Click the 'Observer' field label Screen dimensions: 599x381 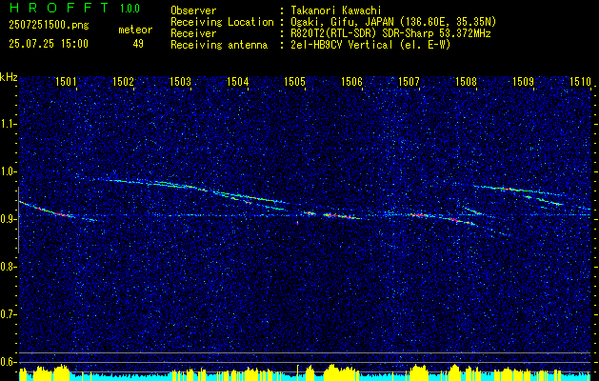(x=193, y=10)
